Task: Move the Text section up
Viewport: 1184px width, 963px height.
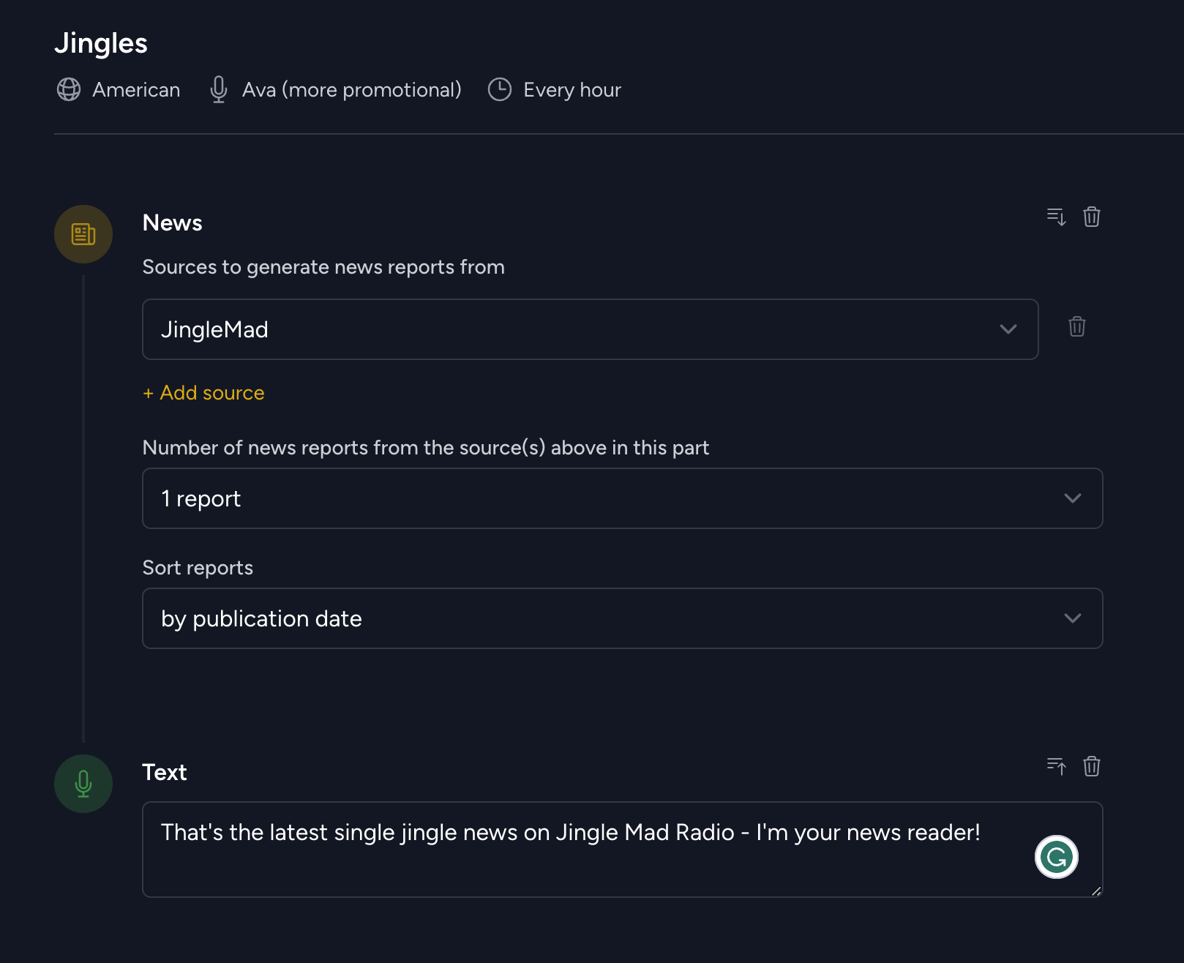Action: click(x=1056, y=766)
